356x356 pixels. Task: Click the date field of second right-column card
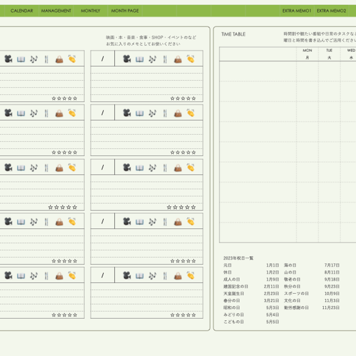pos(103,113)
